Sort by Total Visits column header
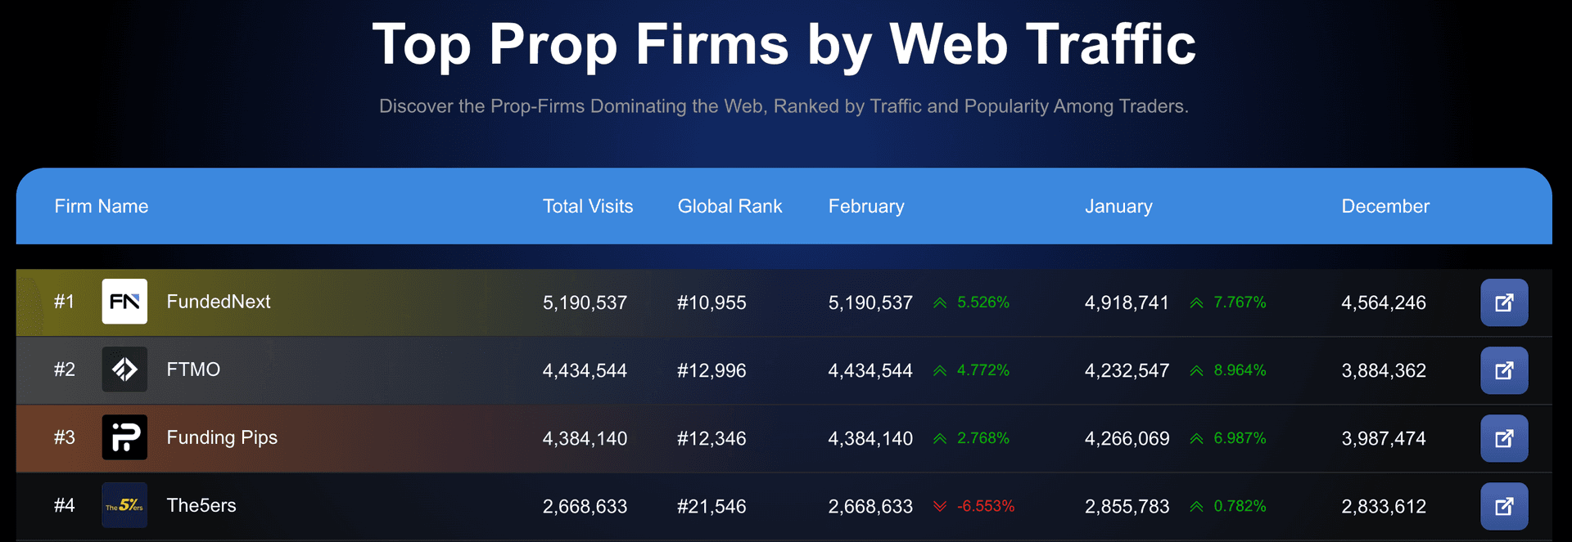Screen dimensions: 1572x542 588,206
